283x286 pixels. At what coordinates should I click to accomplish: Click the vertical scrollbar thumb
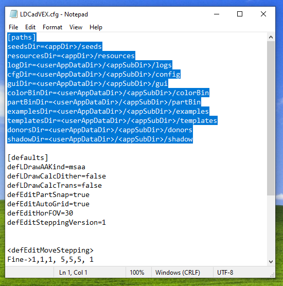click(271, 118)
